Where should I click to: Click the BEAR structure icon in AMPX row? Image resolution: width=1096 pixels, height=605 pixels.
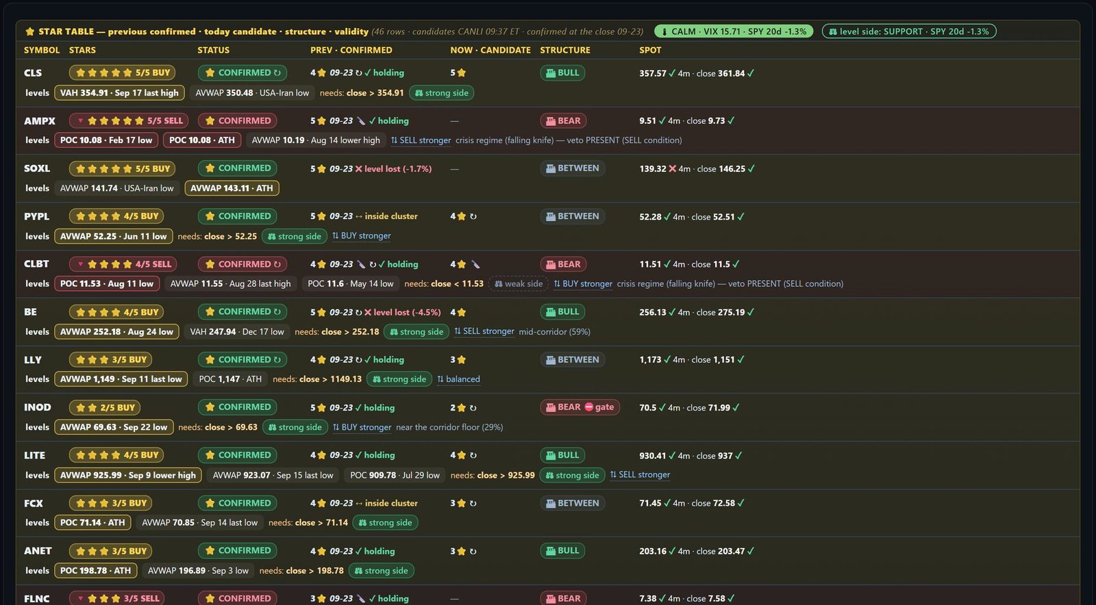click(x=550, y=120)
